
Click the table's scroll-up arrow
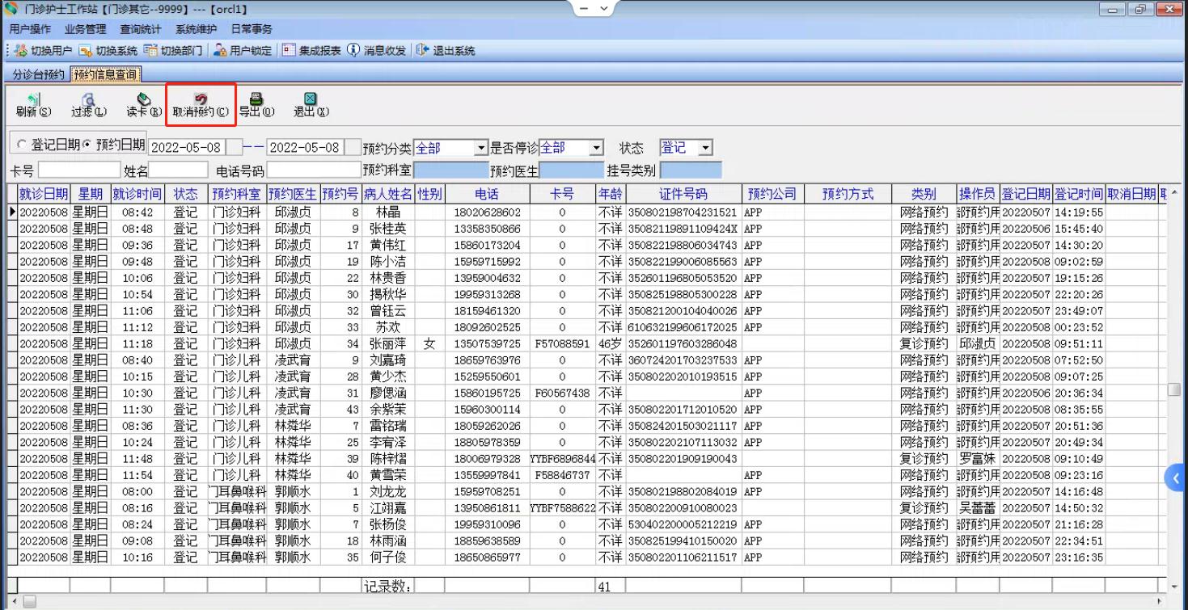pyautogui.click(x=1174, y=192)
